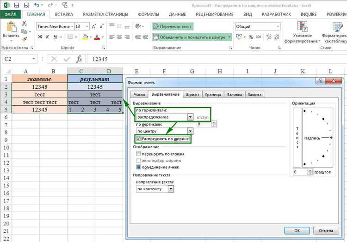Open Условное форматирование icon

point(302,32)
